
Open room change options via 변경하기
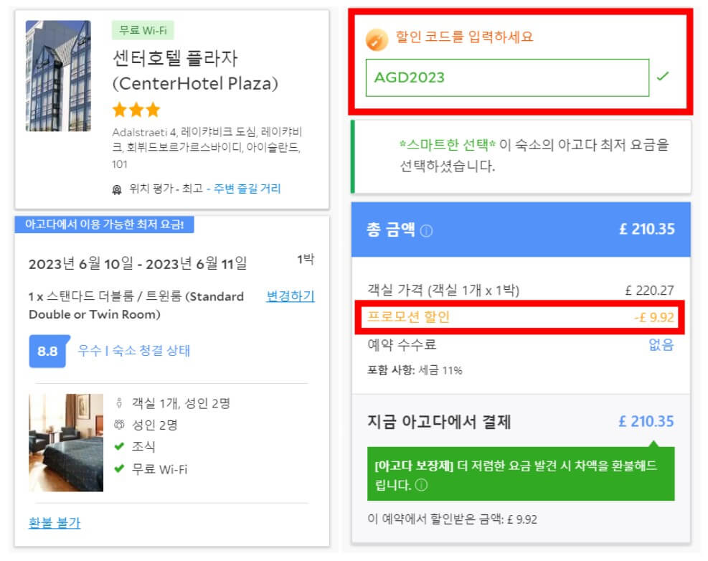pos(288,296)
